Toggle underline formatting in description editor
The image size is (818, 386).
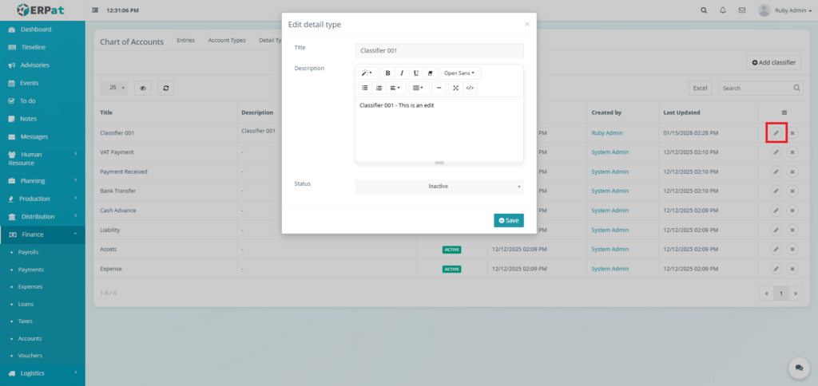[415, 73]
